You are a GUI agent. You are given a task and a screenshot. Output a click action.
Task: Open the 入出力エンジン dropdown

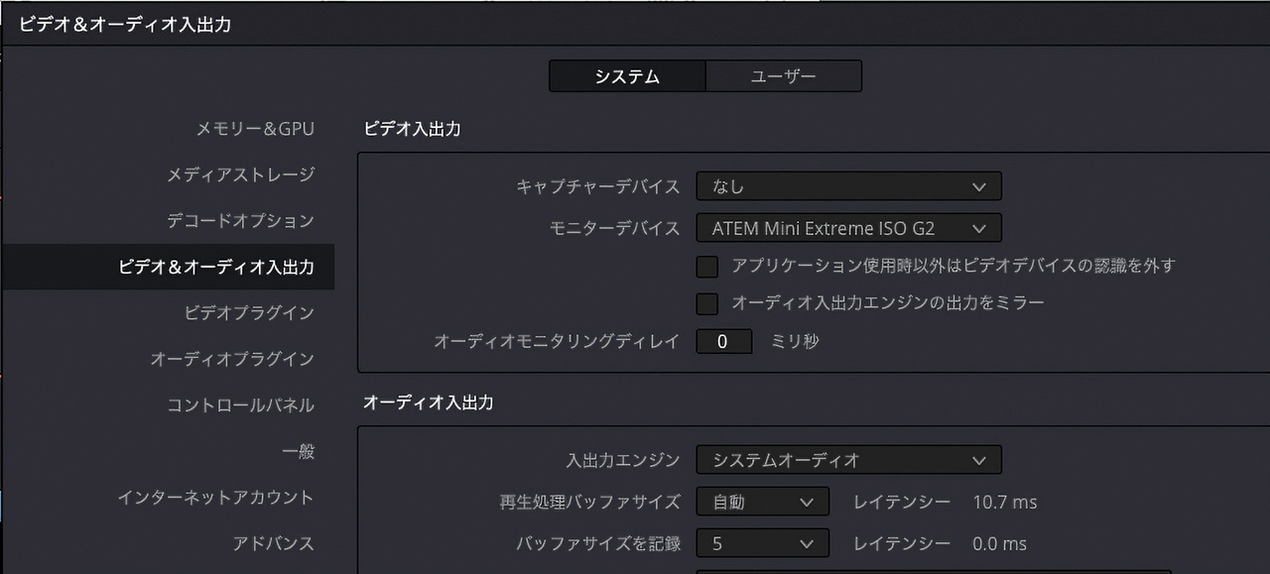(848, 459)
